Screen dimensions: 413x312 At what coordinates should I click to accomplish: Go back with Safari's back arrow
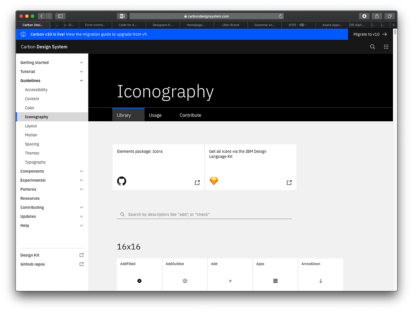click(x=41, y=16)
